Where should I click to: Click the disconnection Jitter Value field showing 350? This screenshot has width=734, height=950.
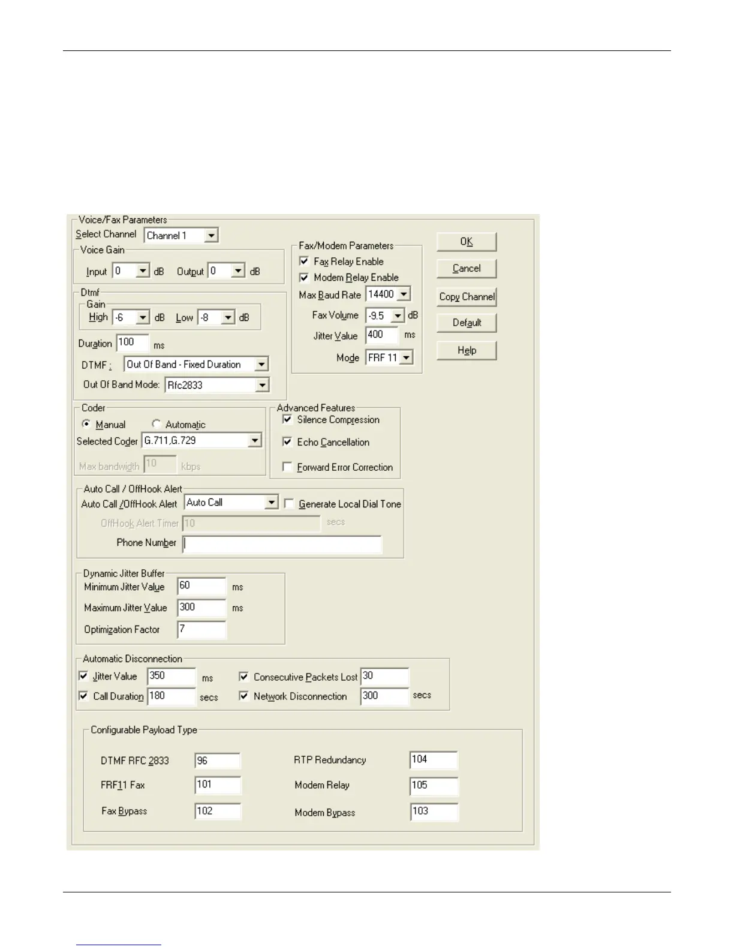coord(172,677)
